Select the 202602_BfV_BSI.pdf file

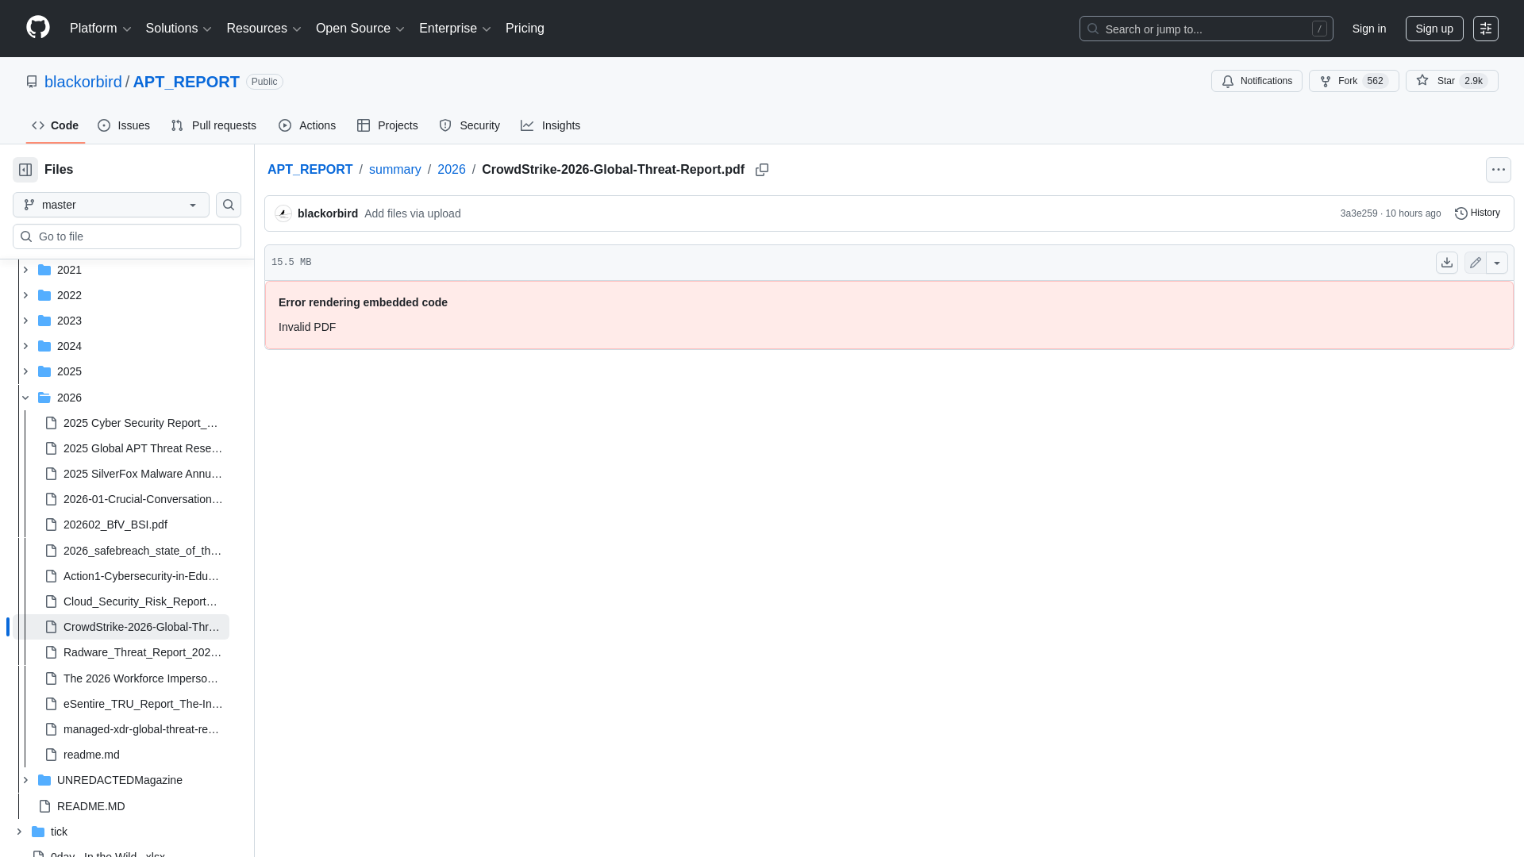(x=115, y=525)
